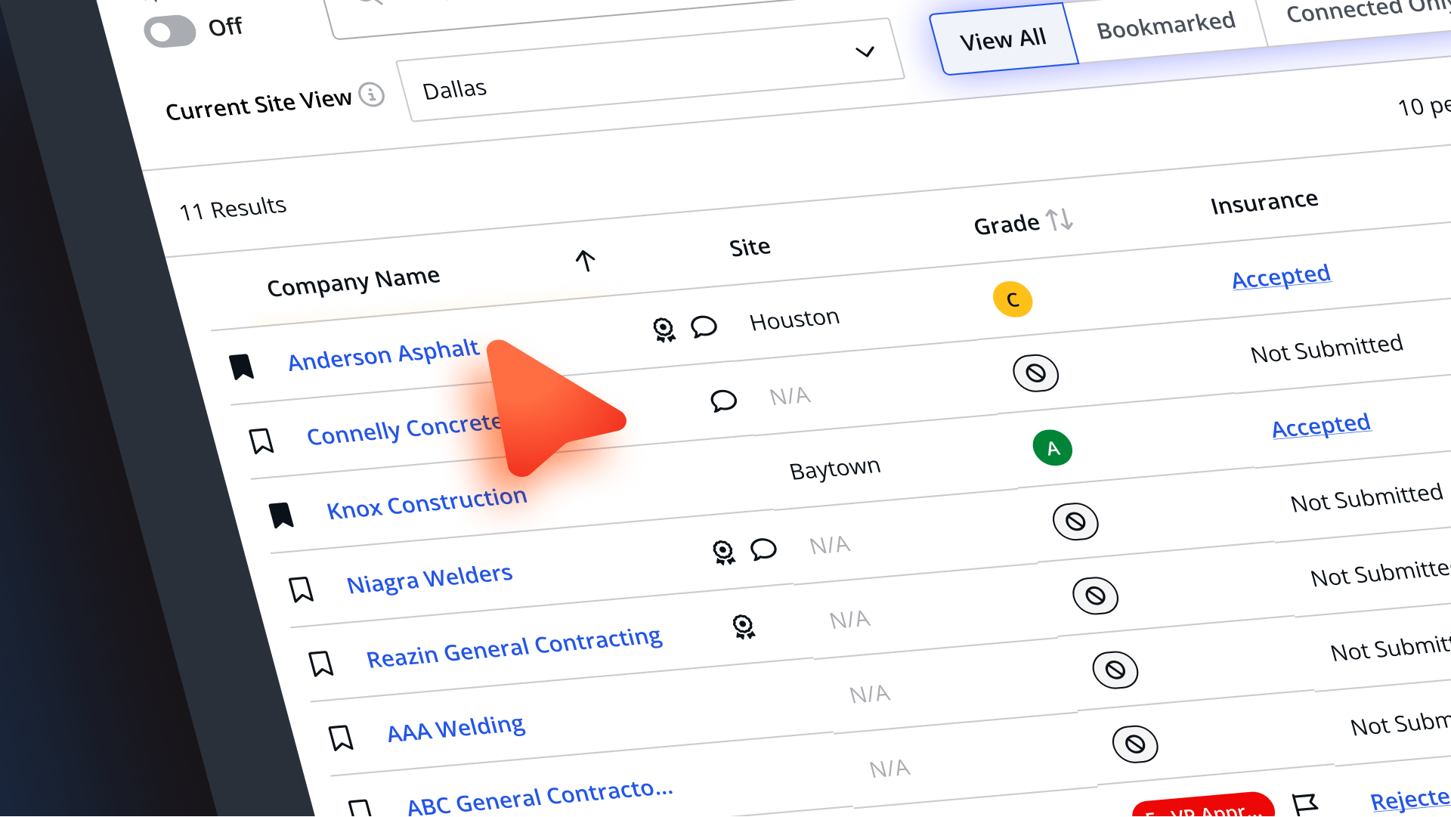The height and width of the screenshot is (817, 1451).
Task: Open Anderson Asphalt comment bubble
Action: click(704, 326)
